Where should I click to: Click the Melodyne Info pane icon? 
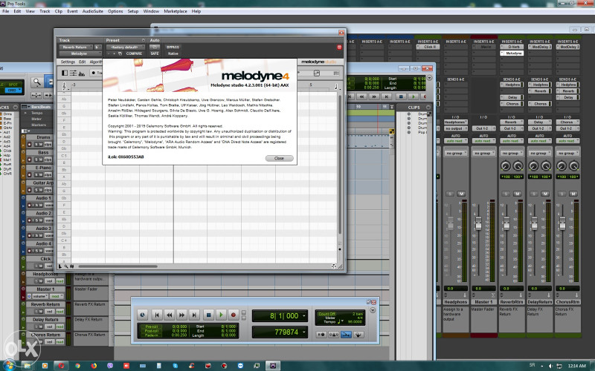point(65,73)
